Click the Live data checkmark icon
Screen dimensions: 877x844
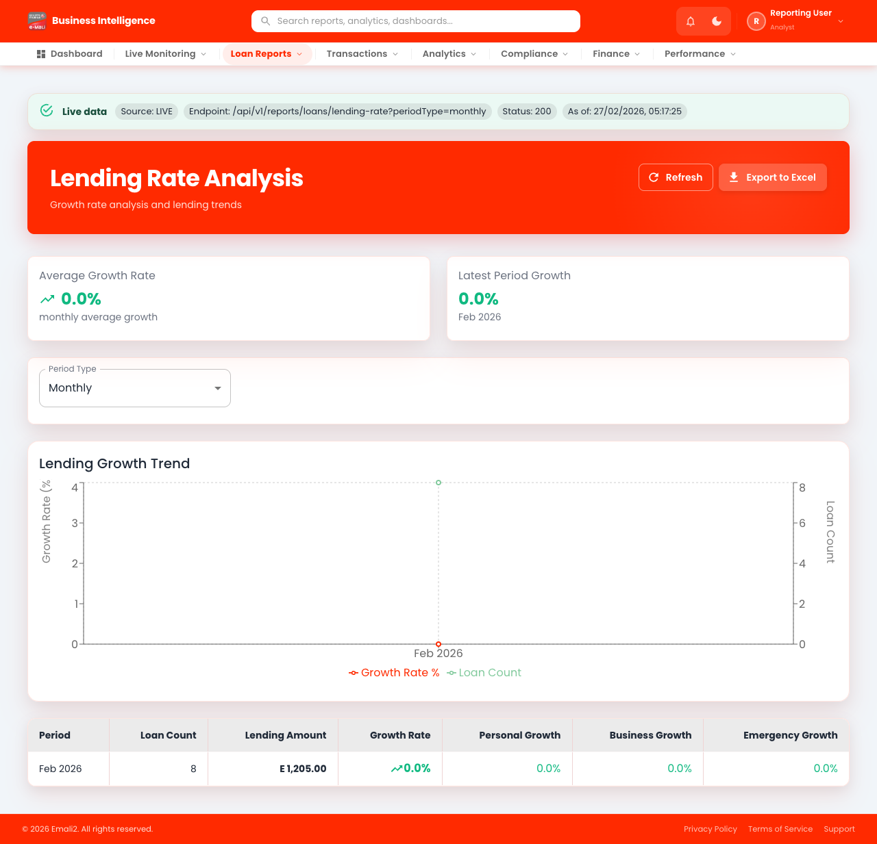point(47,110)
